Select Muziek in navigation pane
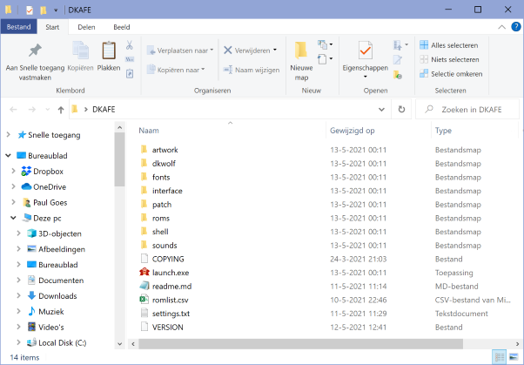This screenshot has height=365, width=524. 51,312
